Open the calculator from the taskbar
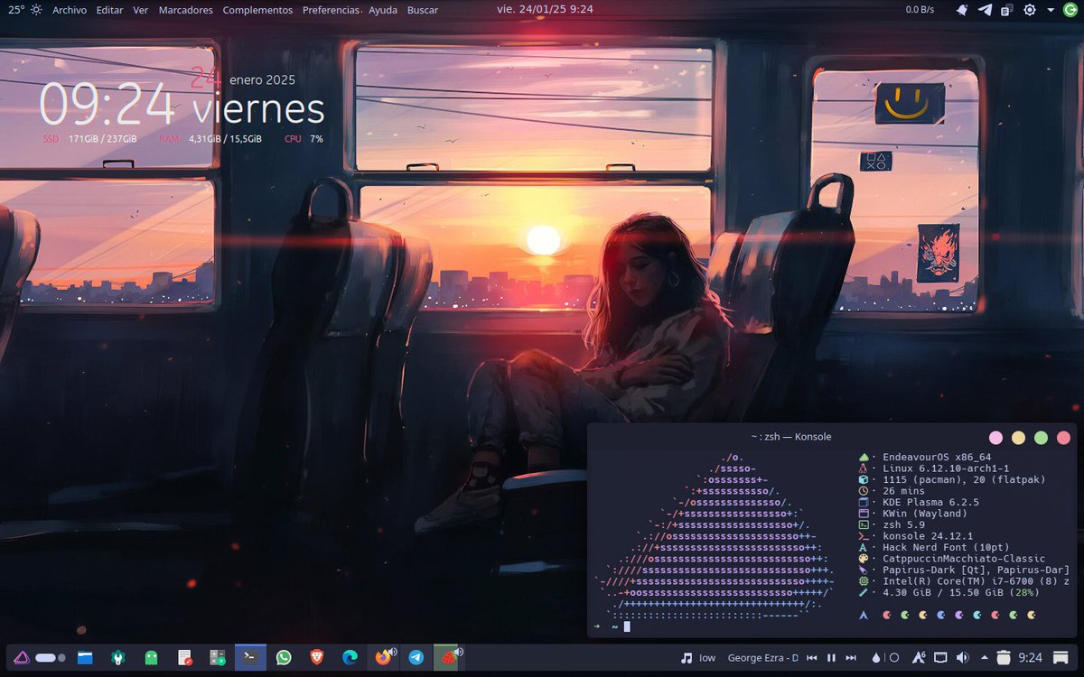The width and height of the screenshot is (1084, 677). tap(218, 657)
